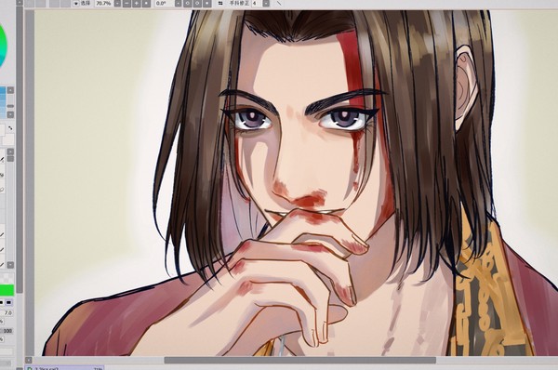The height and width of the screenshot is (370, 558).
Task: Open the stabilizer level dropdown
Action: coord(266,3)
